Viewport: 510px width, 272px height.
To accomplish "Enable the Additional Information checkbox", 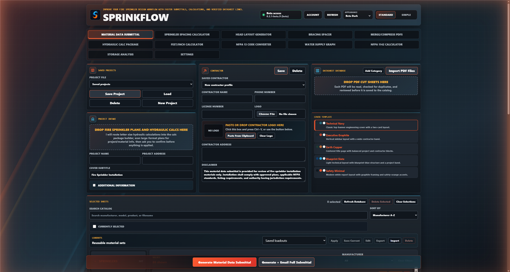I will (x=94, y=185).
